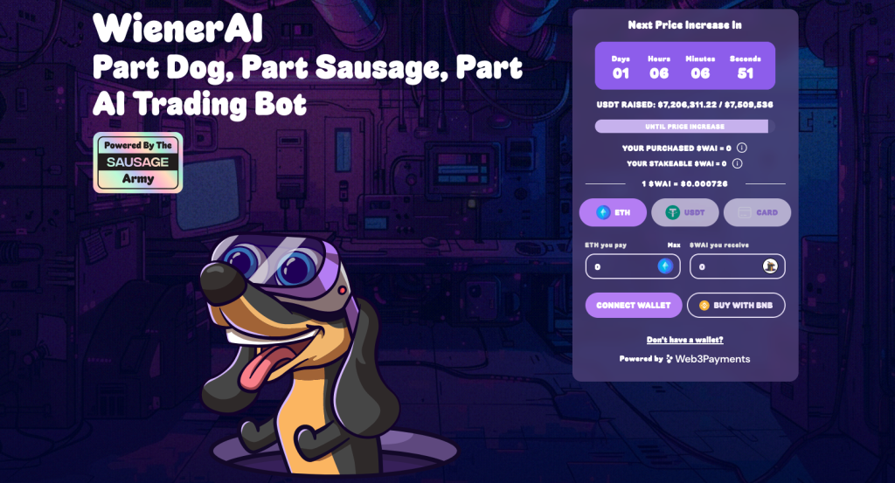Click the Until Price Increase progress bar
The width and height of the screenshot is (895, 483).
tap(685, 127)
